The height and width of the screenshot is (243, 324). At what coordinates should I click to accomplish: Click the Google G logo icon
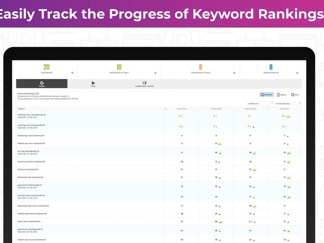pos(42,83)
